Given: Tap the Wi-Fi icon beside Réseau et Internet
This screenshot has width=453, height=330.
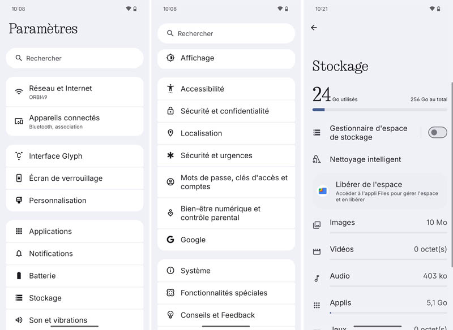Looking at the screenshot, I should (x=19, y=92).
